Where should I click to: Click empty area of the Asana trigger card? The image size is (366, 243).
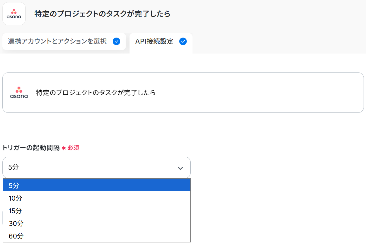tap(256, 93)
